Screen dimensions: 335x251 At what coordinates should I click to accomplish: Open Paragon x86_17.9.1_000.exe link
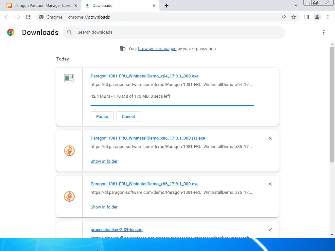coord(144,184)
